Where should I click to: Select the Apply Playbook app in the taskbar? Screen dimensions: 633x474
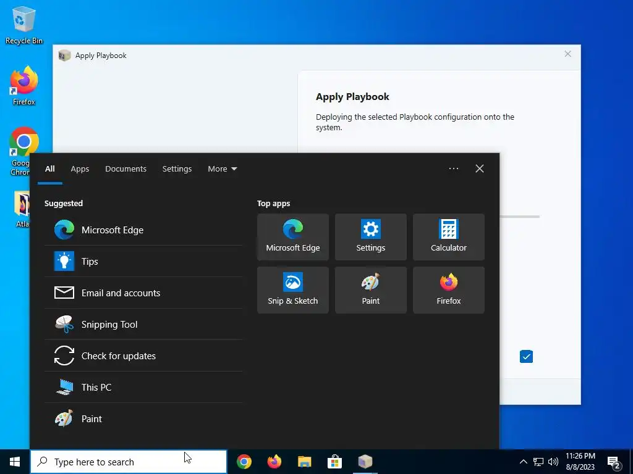pyautogui.click(x=365, y=462)
